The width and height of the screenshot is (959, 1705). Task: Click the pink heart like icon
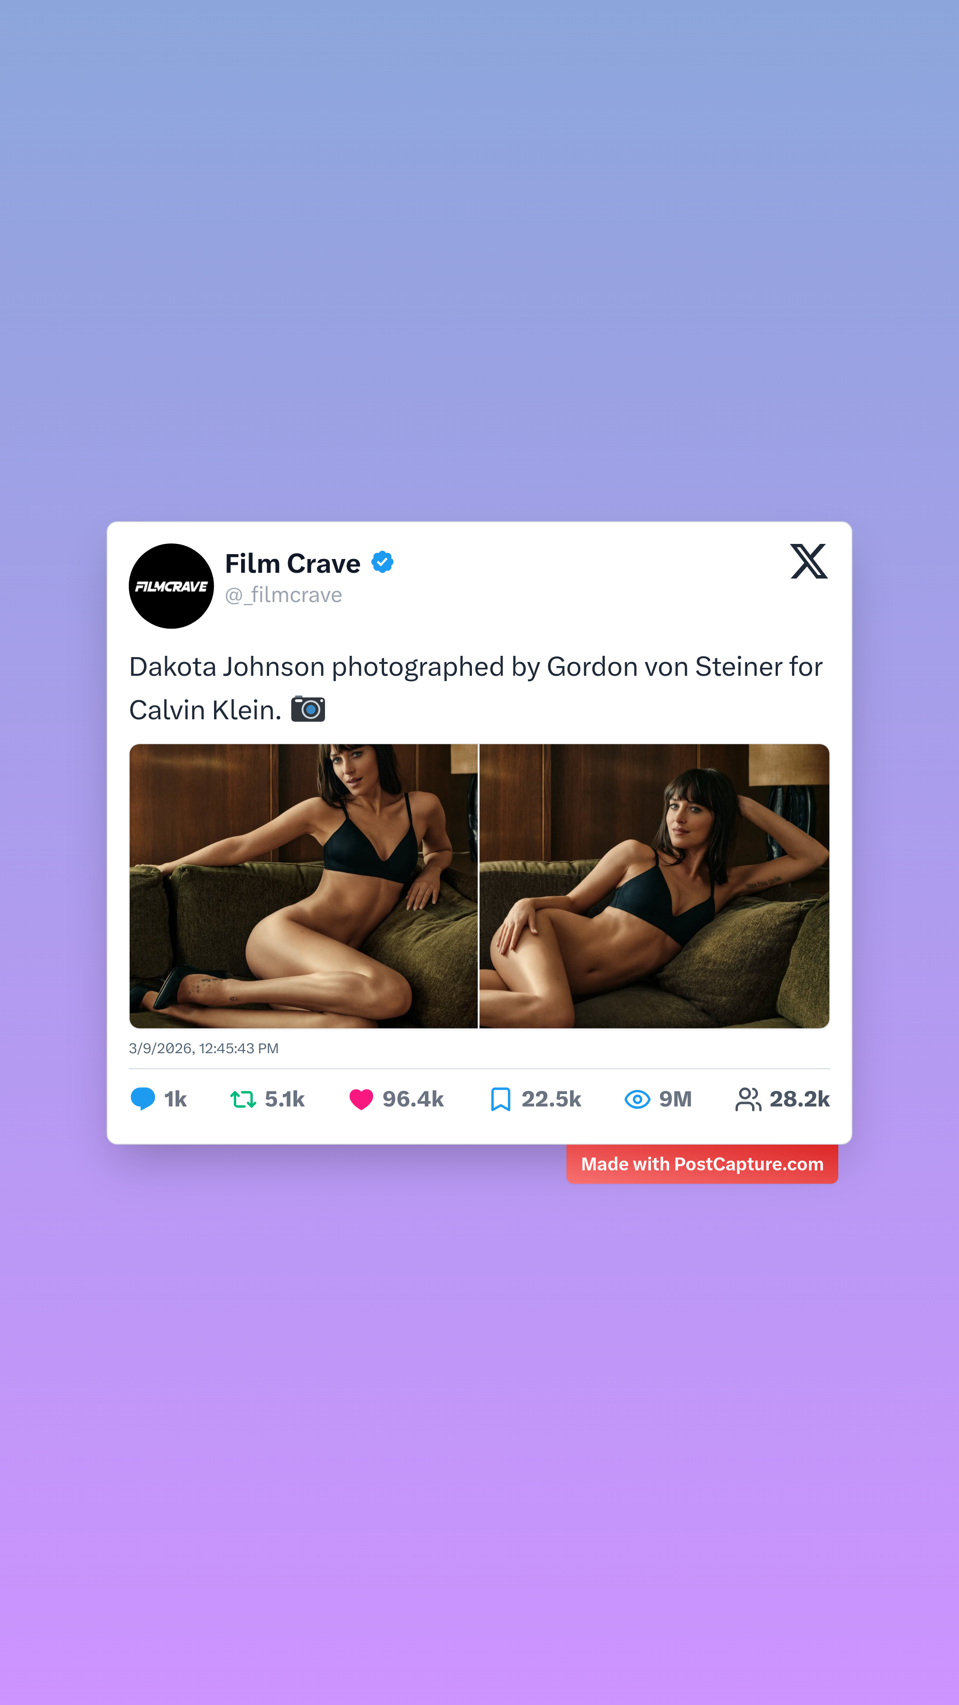tap(361, 1099)
